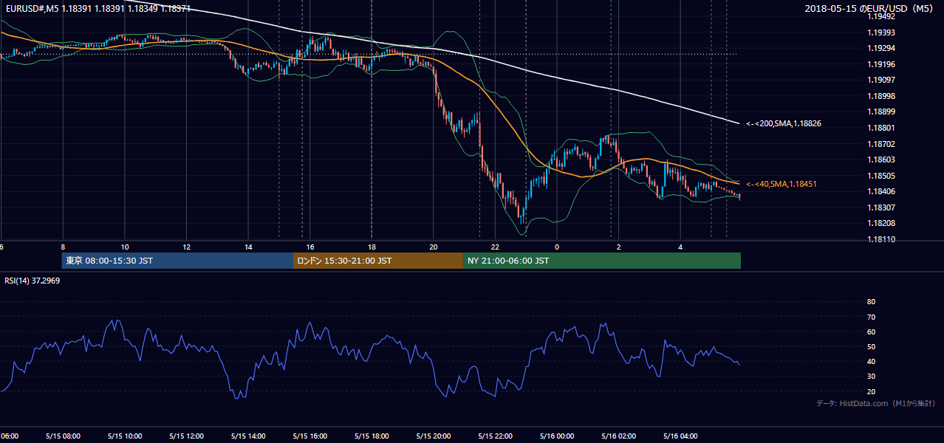The height and width of the screenshot is (443, 944).
Task: Click RSI axis level 30
Action: tap(871, 377)
